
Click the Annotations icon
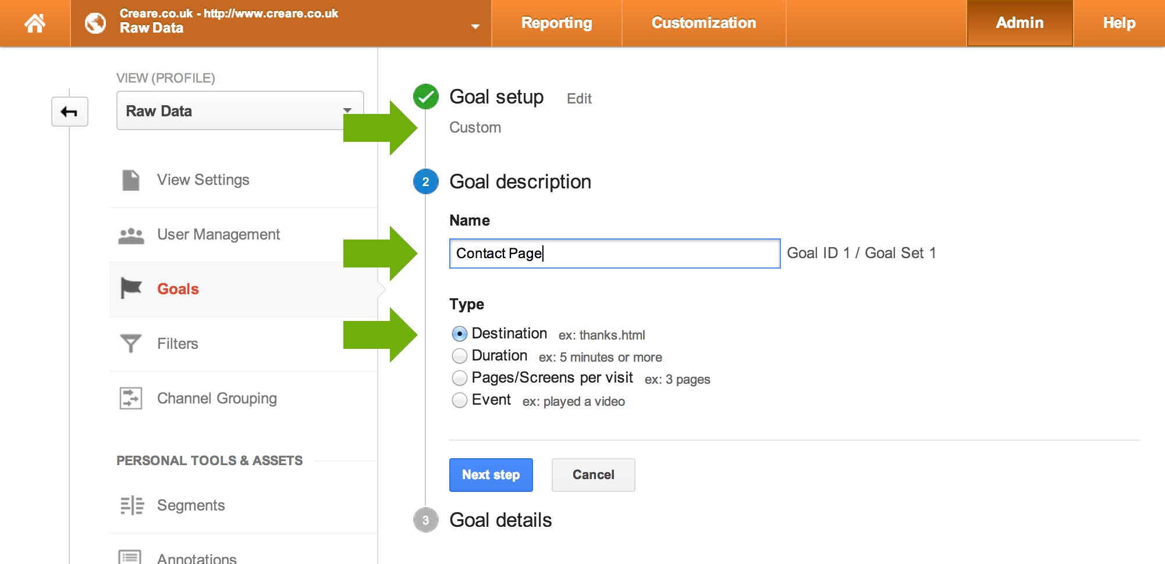tap(130, 557)
